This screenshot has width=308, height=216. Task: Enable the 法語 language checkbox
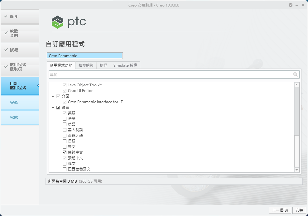[x=65, y=119]
